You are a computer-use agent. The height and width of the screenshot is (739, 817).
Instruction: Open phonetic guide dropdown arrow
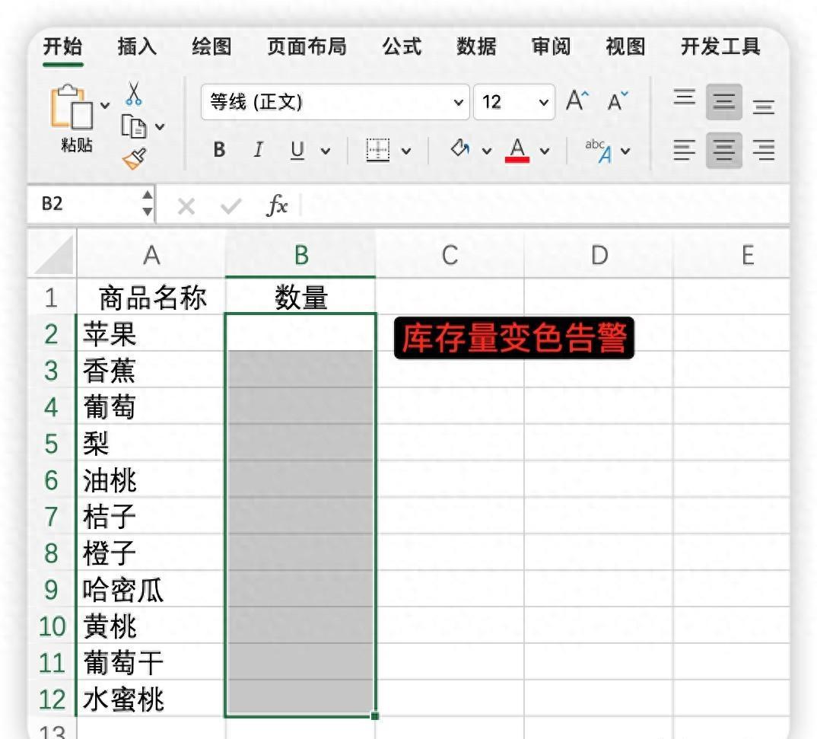pyautogui.click(x=626, y=151)
